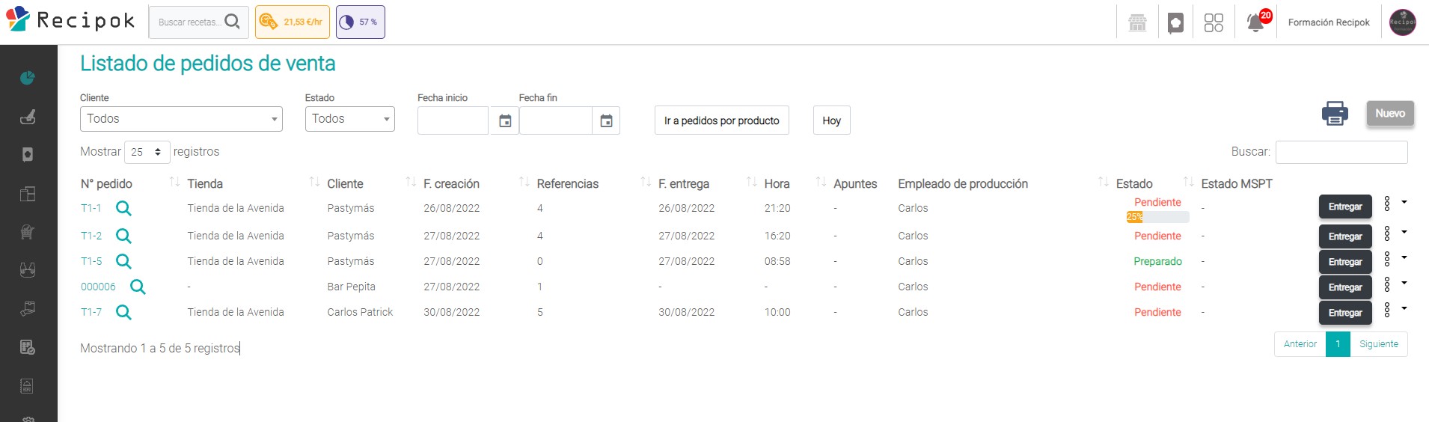Open the store icon in top bar
This screenshot has width=1429, height=422.
(x=1137, y=22)
